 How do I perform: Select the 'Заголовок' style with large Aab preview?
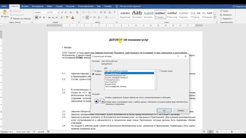click(x=137, y=14)
